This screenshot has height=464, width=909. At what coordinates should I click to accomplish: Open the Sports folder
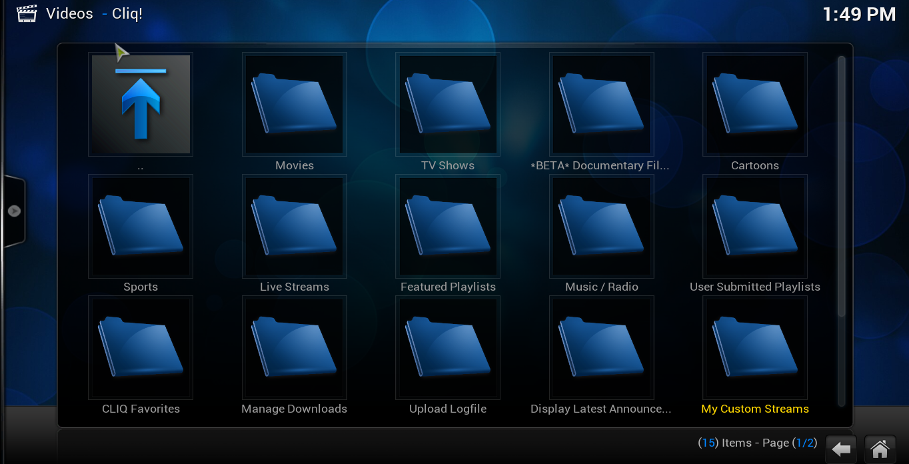(140, 226)
